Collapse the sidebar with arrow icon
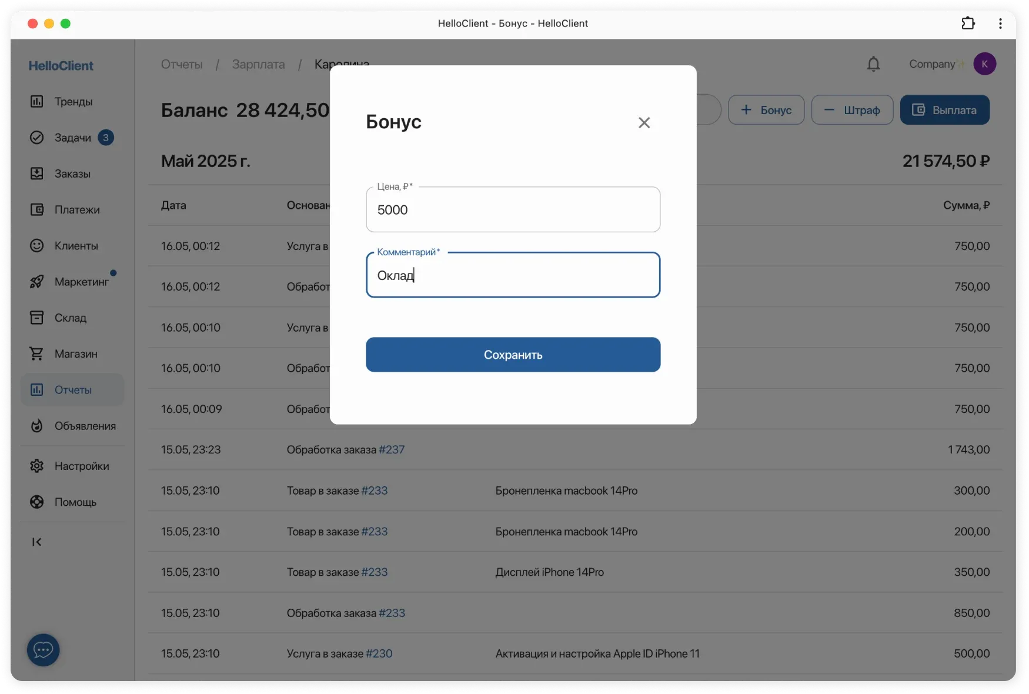Image resolution: width=1029 pixels, height=694 pixels. pos(36,542)
